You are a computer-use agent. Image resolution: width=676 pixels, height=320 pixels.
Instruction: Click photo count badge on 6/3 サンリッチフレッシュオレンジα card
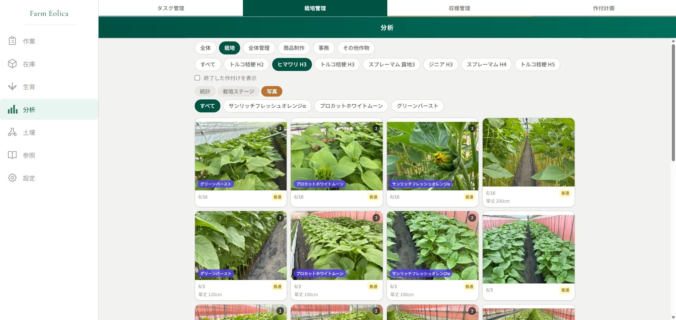coord(472,218)
